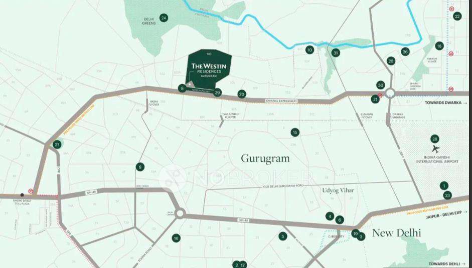Image resolution: width=472 pixels, height=268 pixels.
Task: Click the Towards Dwarka direction label
Action: [445, 102]
